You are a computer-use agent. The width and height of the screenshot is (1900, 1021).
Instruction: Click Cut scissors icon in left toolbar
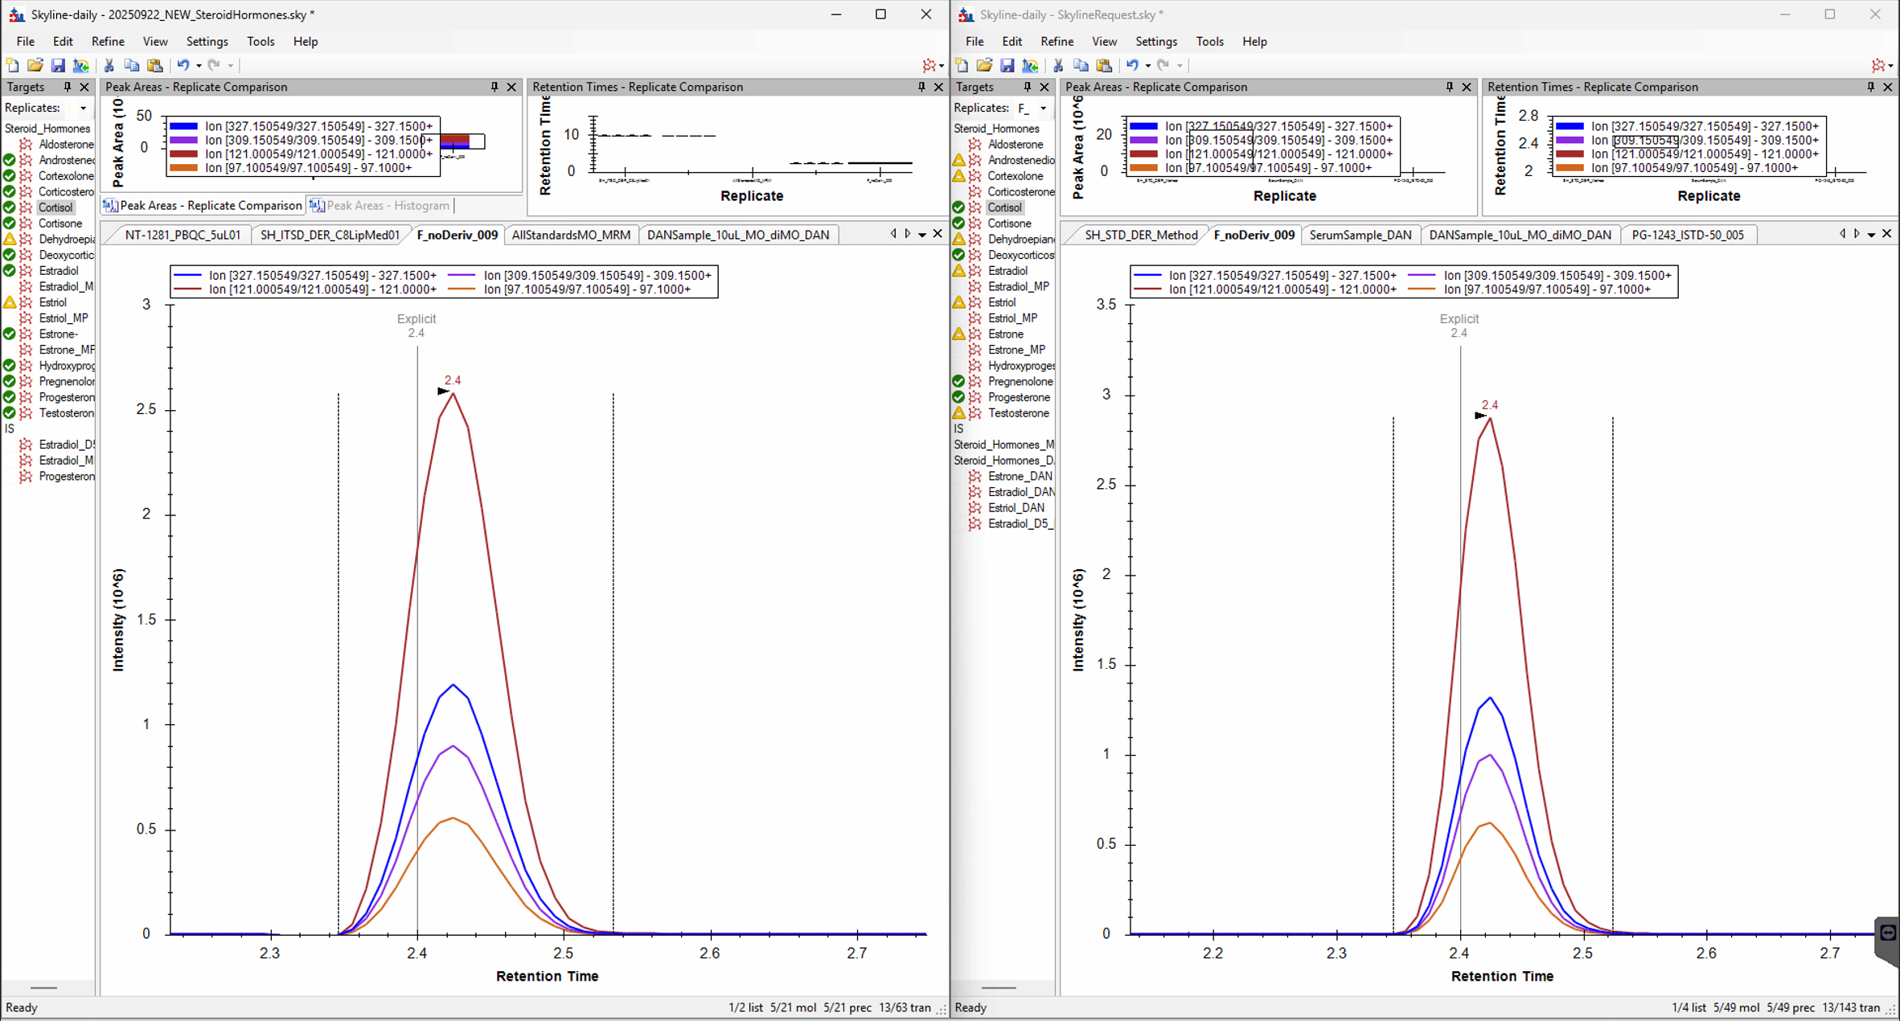click(x=109, y=65)
